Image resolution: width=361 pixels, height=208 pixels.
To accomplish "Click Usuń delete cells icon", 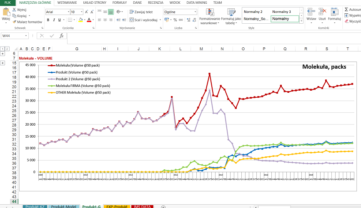I will (x=322, y=12).
